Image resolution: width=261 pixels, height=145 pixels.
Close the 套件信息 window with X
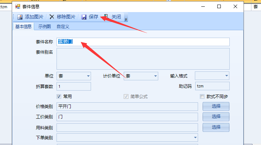(x=235, y=6)
